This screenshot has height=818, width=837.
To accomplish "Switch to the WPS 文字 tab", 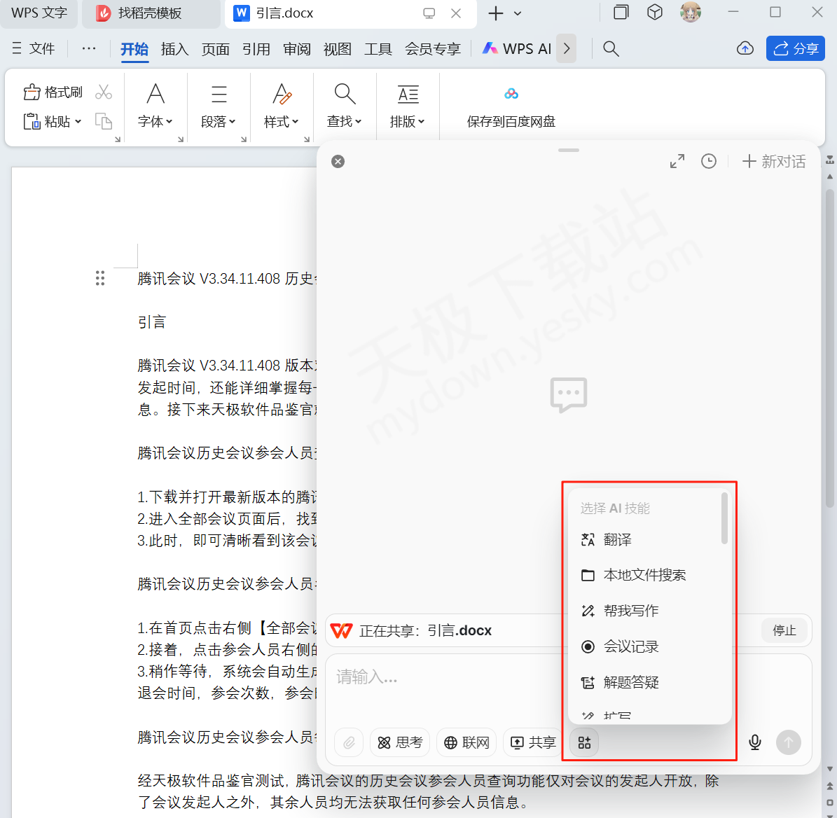I will 39,13.
